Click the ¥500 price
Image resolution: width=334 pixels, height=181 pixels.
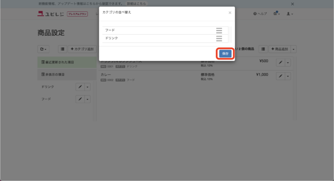264,61
